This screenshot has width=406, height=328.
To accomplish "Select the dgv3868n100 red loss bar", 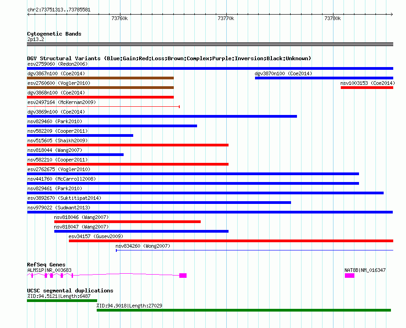I will point(100,97).
